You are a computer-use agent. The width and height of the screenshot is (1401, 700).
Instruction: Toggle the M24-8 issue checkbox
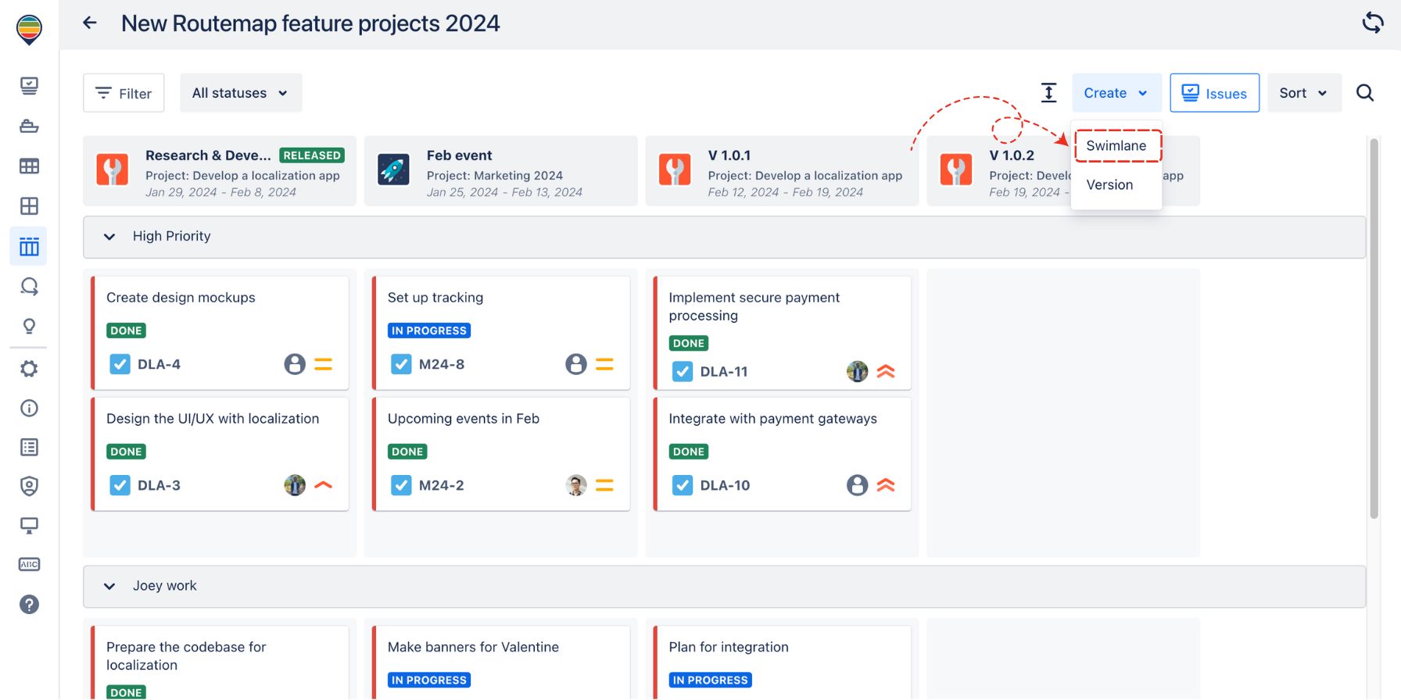click(x=401, y=364)
